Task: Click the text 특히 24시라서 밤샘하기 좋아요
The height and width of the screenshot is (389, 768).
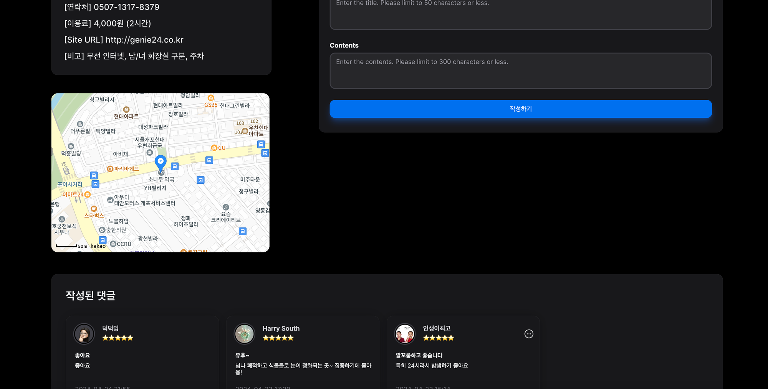Action: [432, 366]
